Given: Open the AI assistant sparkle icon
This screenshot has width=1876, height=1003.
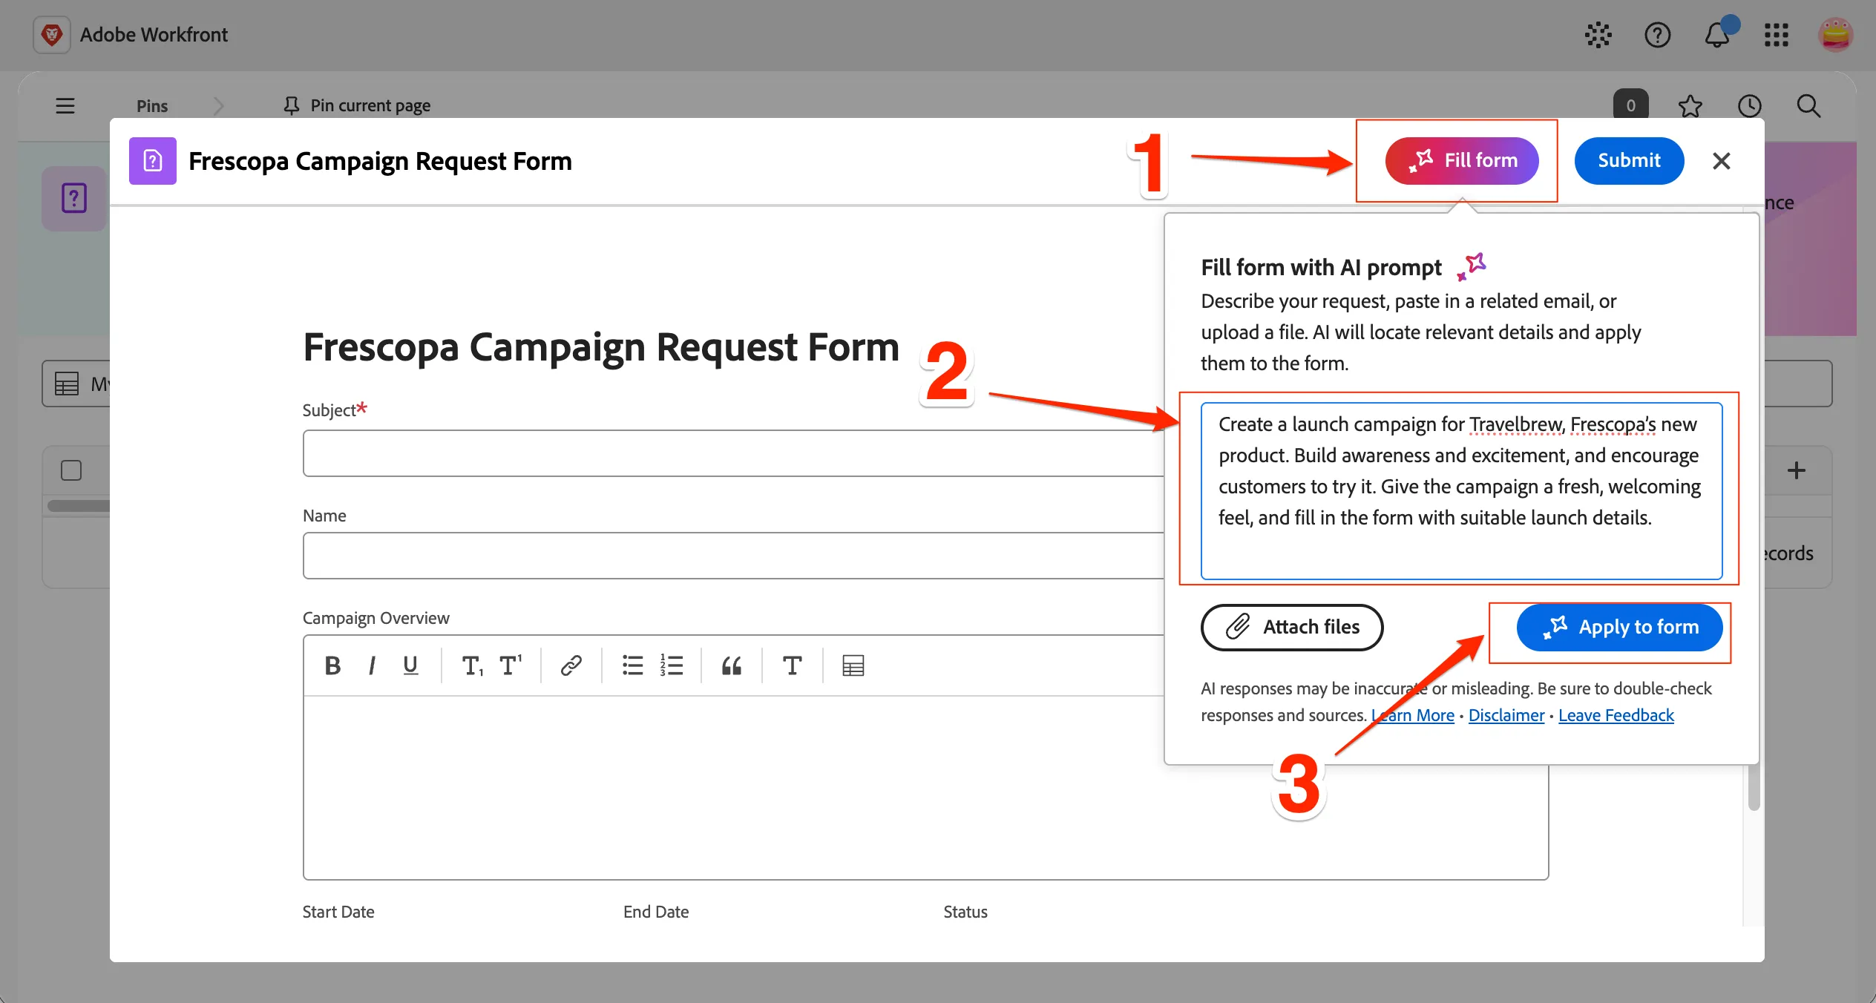Looking at the screenshot, I should coord(1598,35).
